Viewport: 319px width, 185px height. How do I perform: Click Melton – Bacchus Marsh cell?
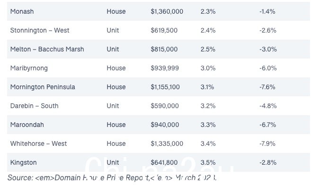pos(47,49)
